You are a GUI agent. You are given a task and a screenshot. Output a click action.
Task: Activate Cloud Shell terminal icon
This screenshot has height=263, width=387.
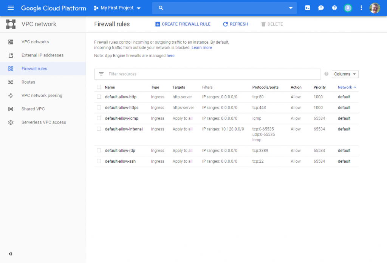tap(308, 8)
